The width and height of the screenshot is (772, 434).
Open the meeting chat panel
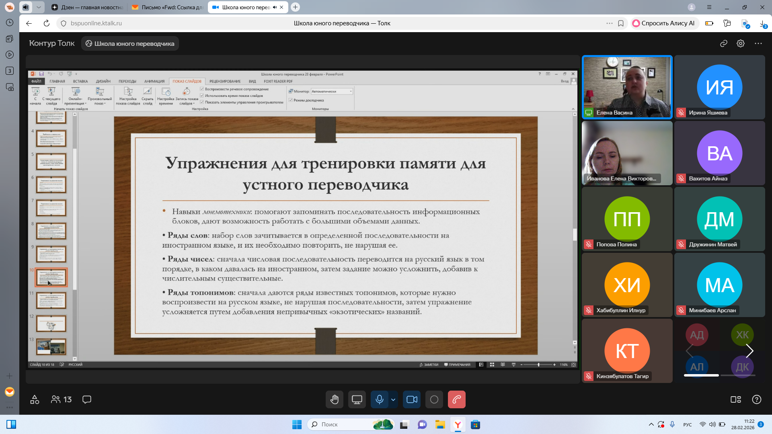(87, 399)
